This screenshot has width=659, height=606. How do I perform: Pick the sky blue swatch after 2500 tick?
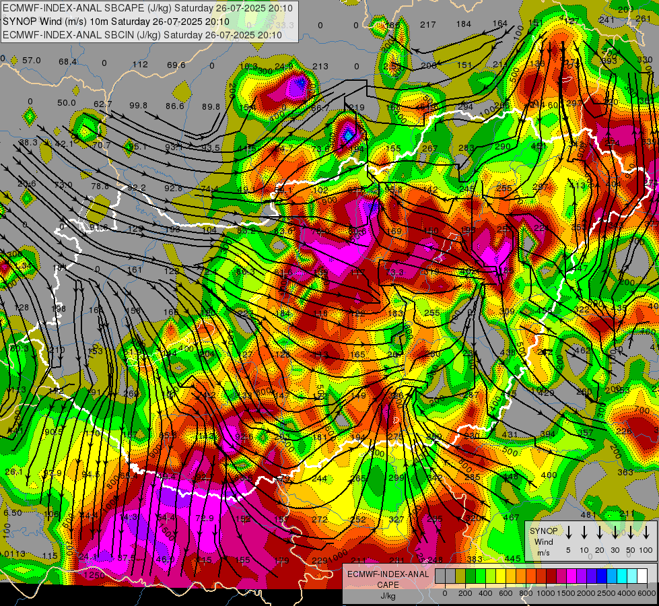(612, 576)
